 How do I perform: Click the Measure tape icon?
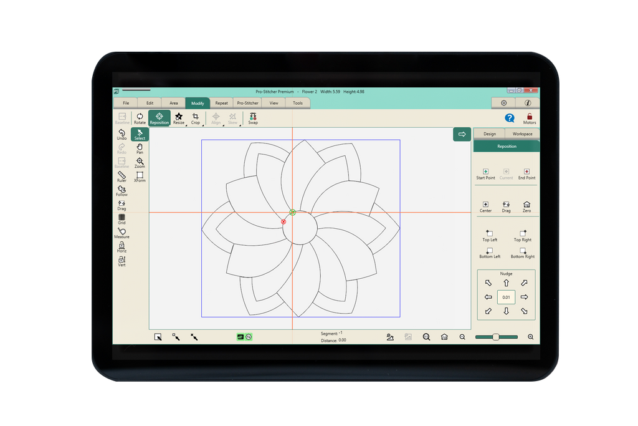tap(121, 233)
